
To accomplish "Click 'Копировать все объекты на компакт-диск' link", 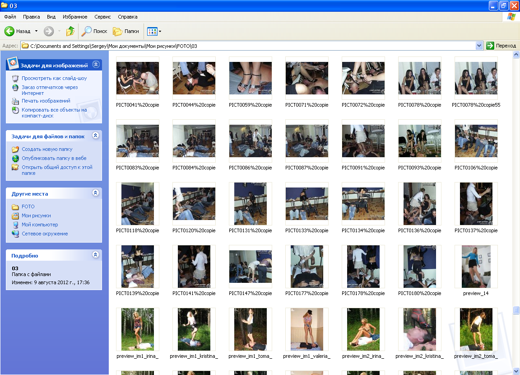I will [54, 113].
